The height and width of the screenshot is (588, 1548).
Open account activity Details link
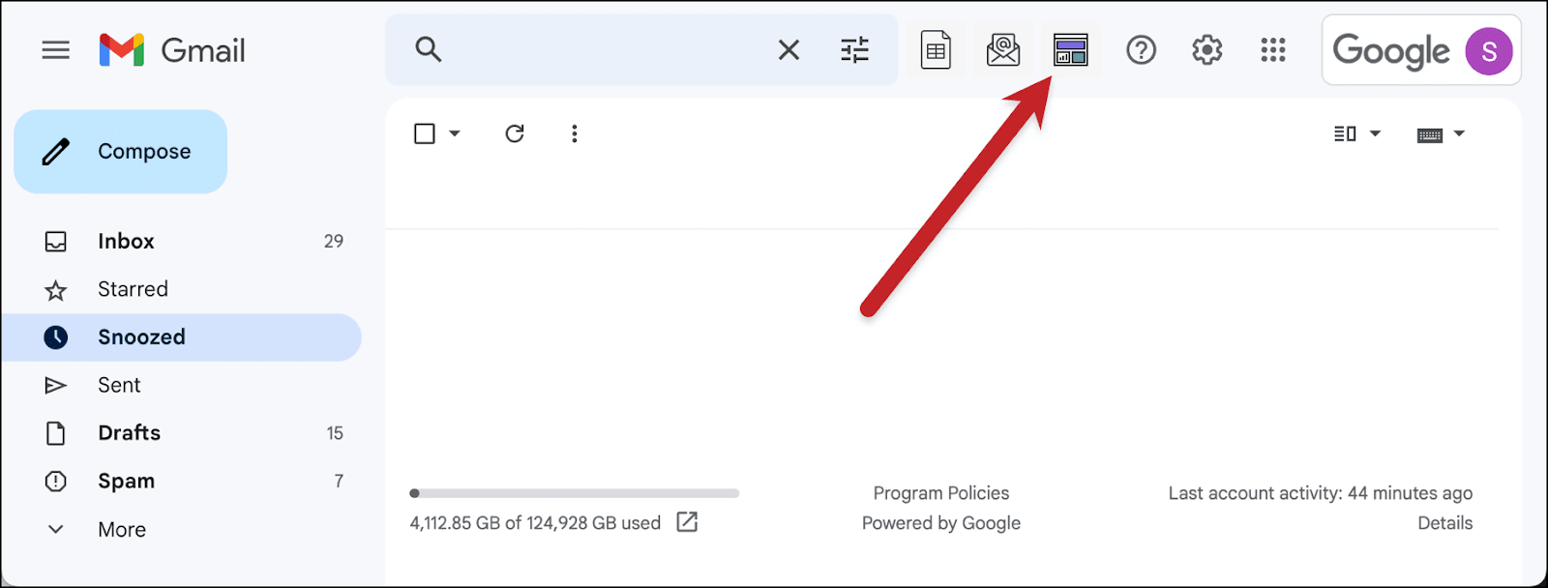1445,523
